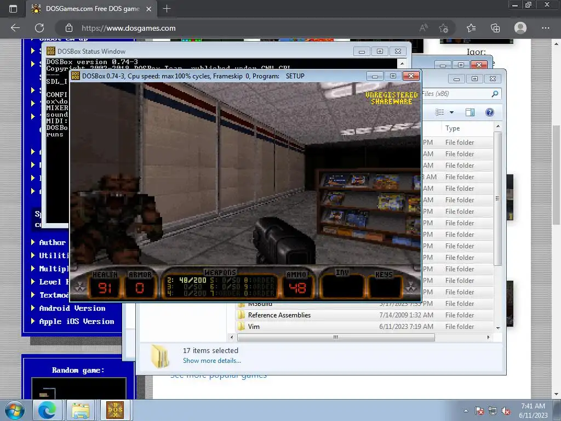Open Explorer help question mark icon
Image resolution: width=561 pixels, height=421 pixels.
(x=489, y=112)
